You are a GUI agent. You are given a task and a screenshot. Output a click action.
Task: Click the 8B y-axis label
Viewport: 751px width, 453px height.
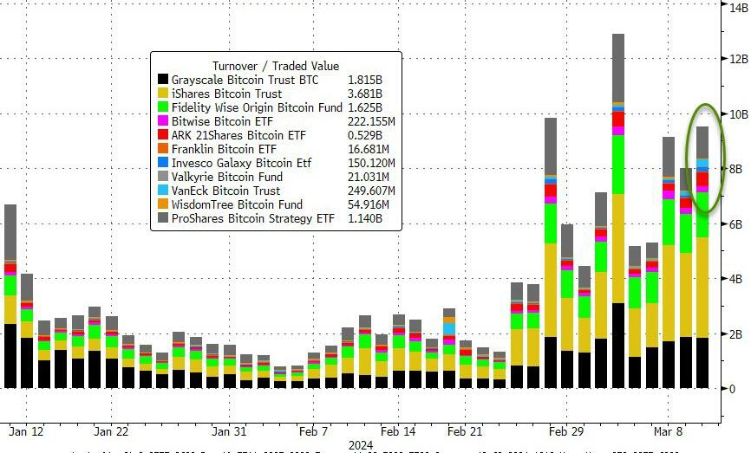(x=735, y=169)
